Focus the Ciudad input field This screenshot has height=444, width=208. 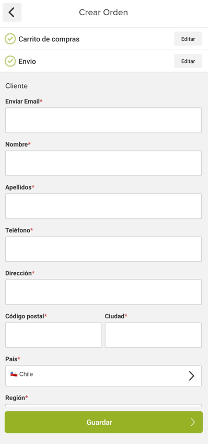153,335
